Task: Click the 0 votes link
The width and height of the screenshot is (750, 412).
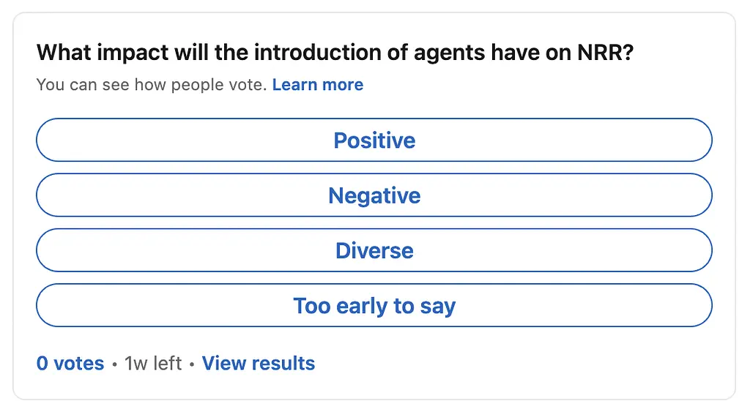Action: coord(70,364)
